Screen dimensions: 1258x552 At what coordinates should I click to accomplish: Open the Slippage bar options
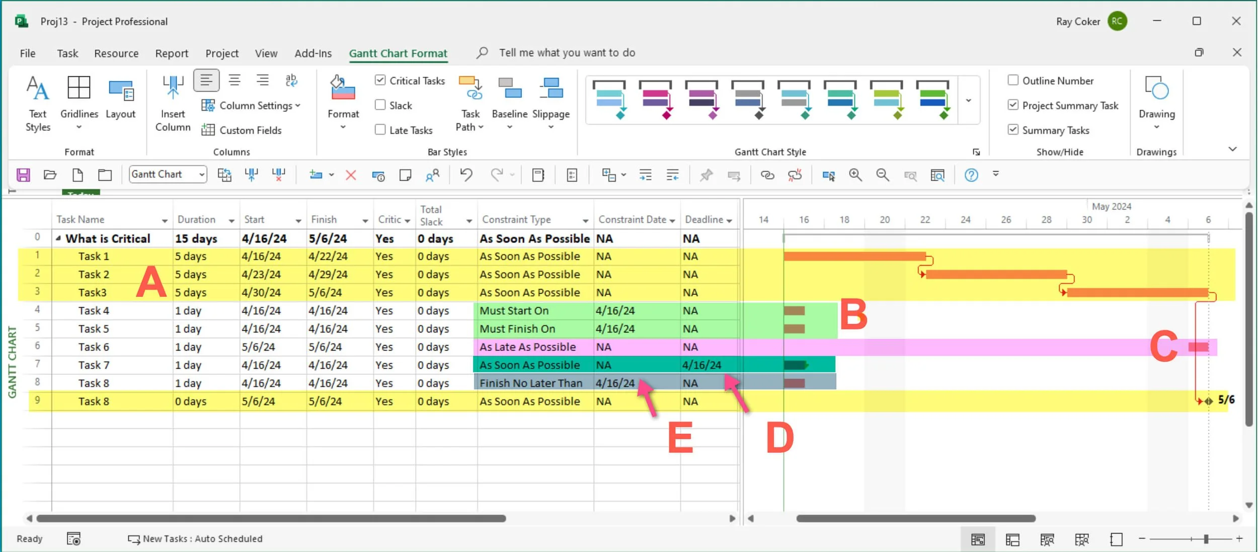551,104
